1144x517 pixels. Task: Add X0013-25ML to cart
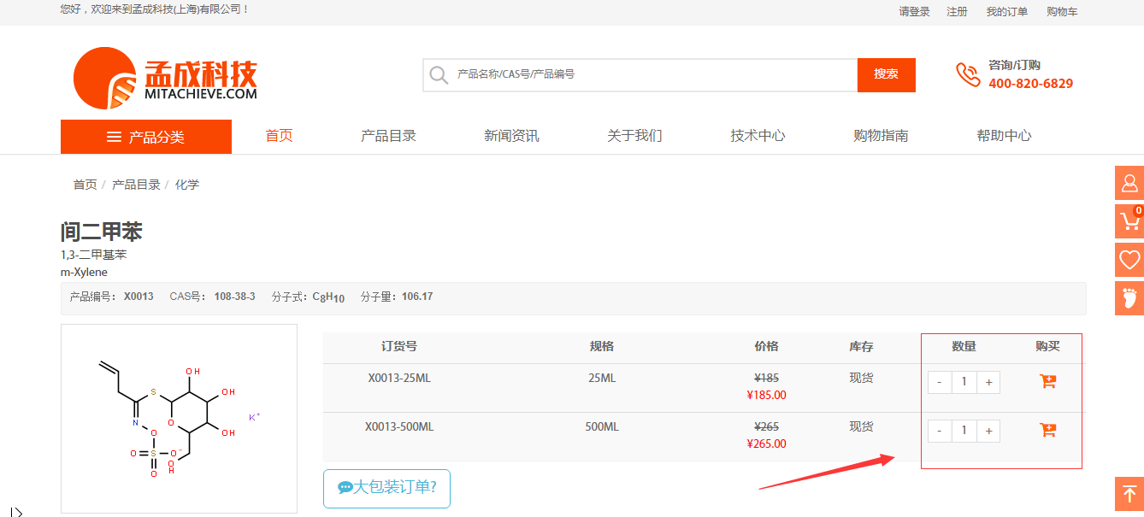(1047, 382)
